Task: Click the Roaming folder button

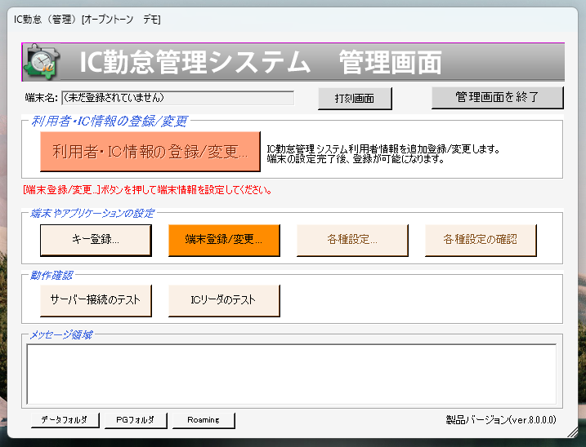Action: 204,420
